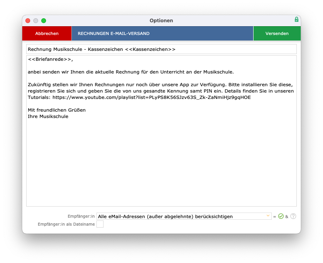Open the question mark help icon
323x263 pixels.
292,216
